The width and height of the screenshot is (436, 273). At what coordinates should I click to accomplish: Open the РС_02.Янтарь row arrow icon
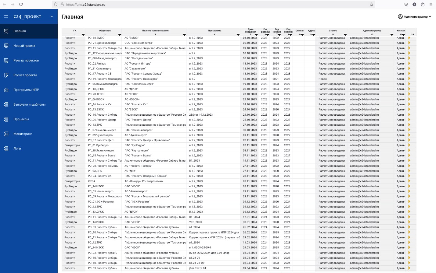pyautogui.click(x=409, y=64)
